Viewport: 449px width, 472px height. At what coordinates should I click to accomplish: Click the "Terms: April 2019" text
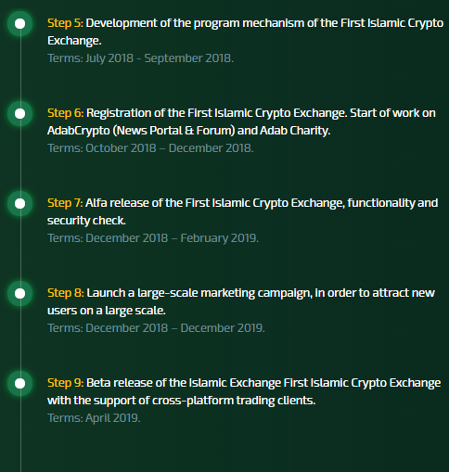point(94,418)
